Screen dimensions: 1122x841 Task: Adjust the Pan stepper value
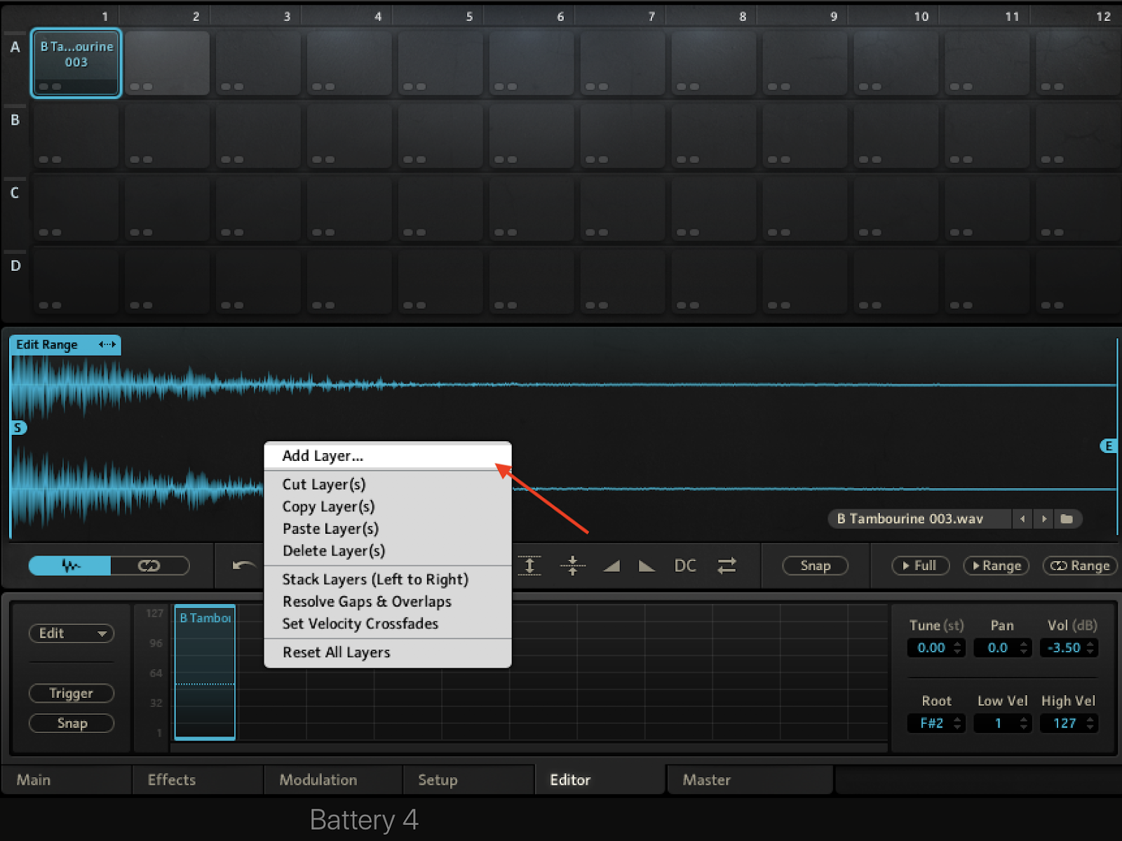pyautogui.click(x=1002, y=648)
